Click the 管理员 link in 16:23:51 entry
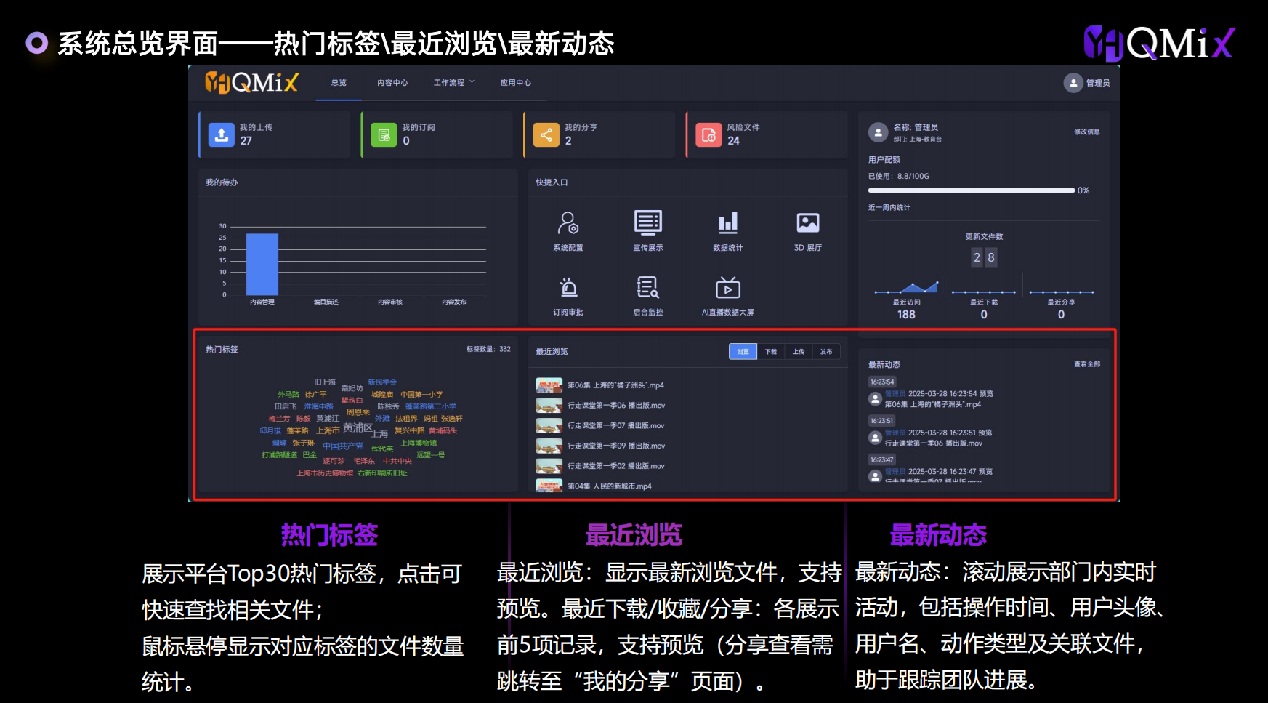 click(895, 433)
